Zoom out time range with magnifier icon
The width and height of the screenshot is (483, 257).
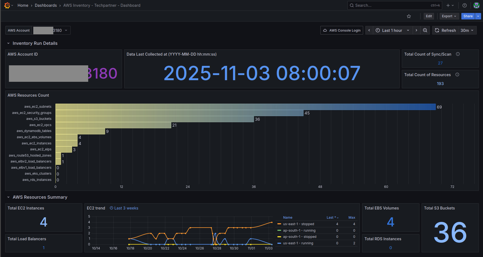425,31
